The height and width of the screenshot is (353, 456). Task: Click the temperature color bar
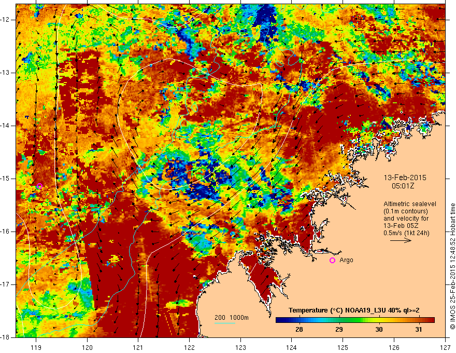(355, 320)
